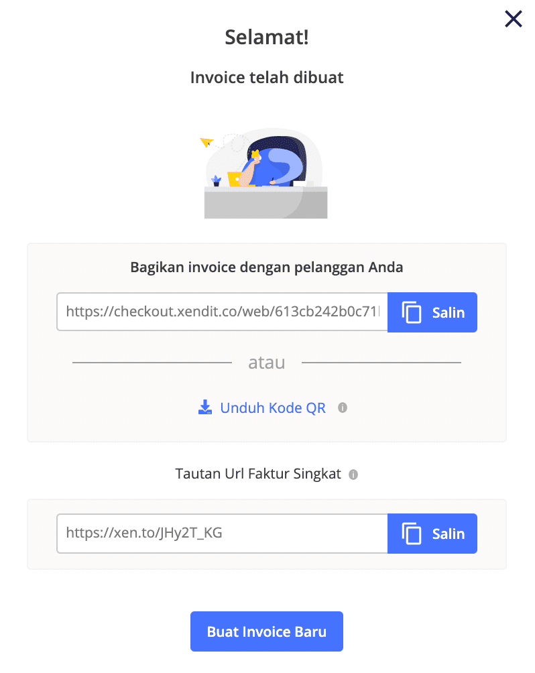Click the info icon next to Unduh Kode QR
This screenshot has width=535, height=673.
pos(343,408)
